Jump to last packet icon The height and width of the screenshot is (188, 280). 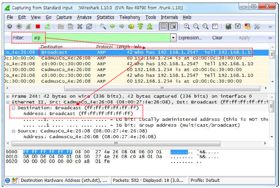(150, 27)
